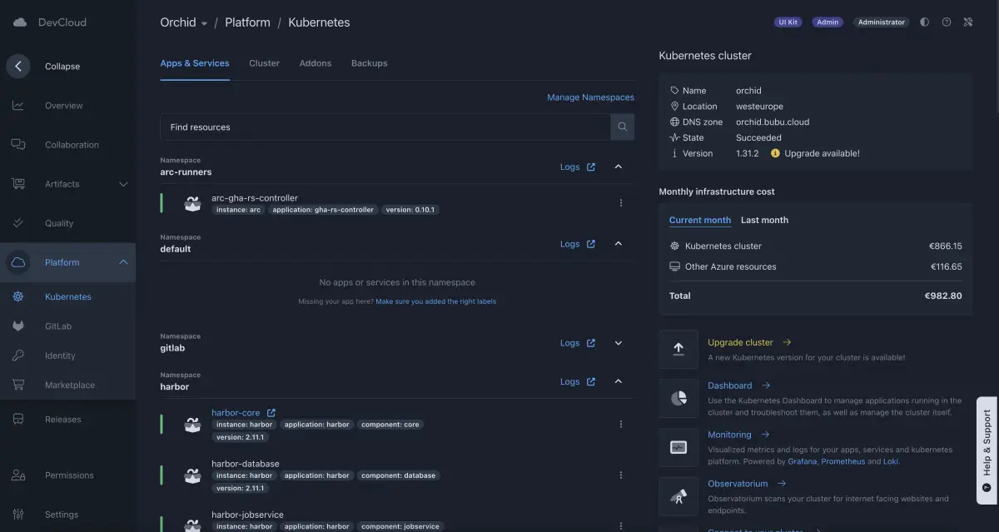The image size is (999, 532).
Task: Click the Dashboard link
Action: [x=729, y=385]
